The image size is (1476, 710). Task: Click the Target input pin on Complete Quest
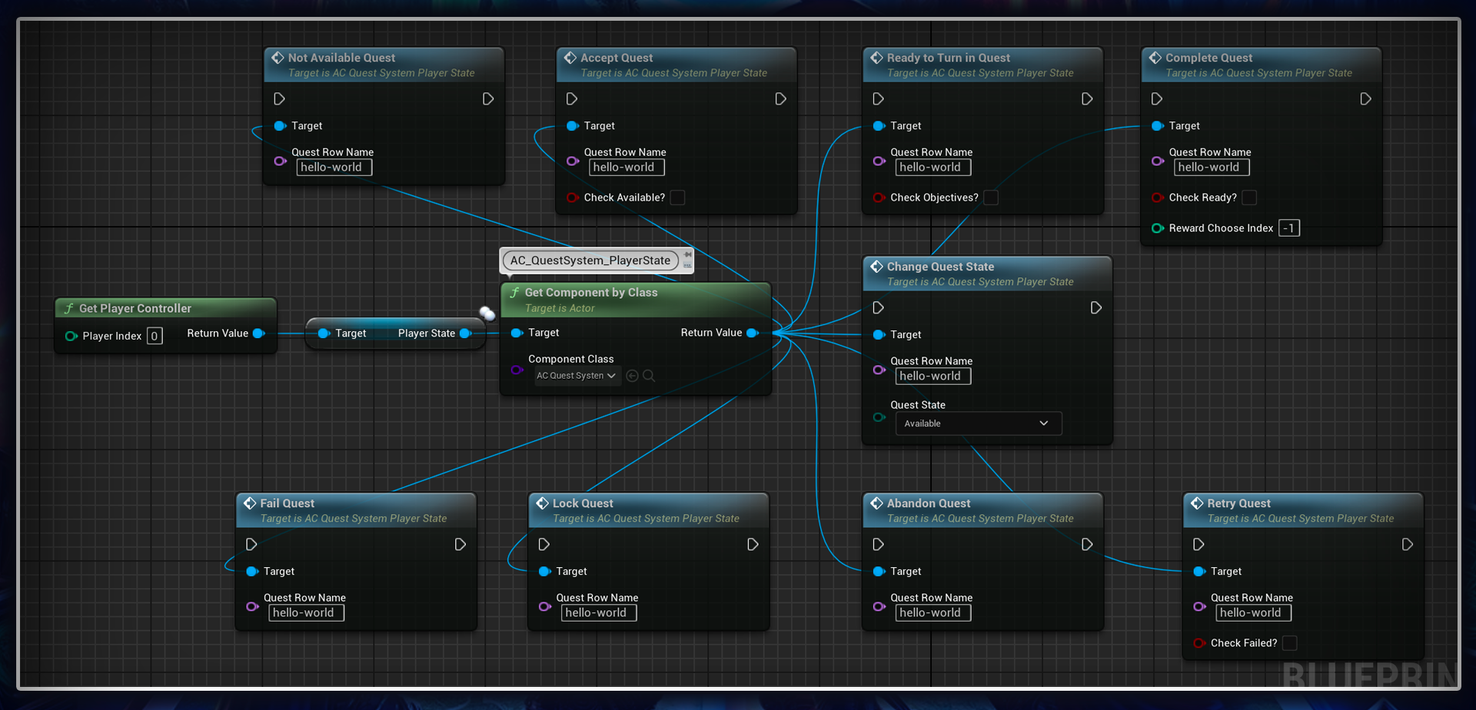(1158, 125)
